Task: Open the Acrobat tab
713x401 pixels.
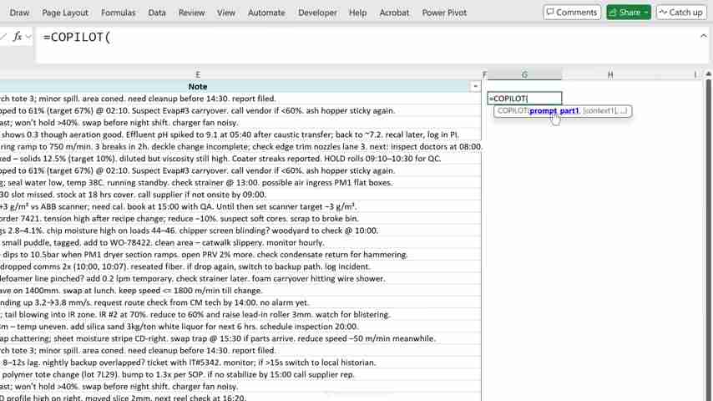Action: coord(394,13)
